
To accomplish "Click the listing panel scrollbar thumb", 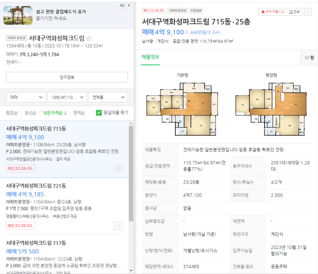I will (x=131, y=173).
